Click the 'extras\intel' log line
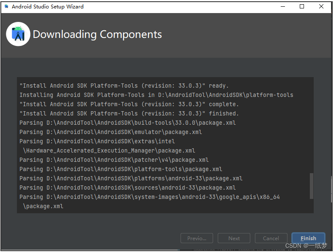334x252 pixels. click(97, 142)
